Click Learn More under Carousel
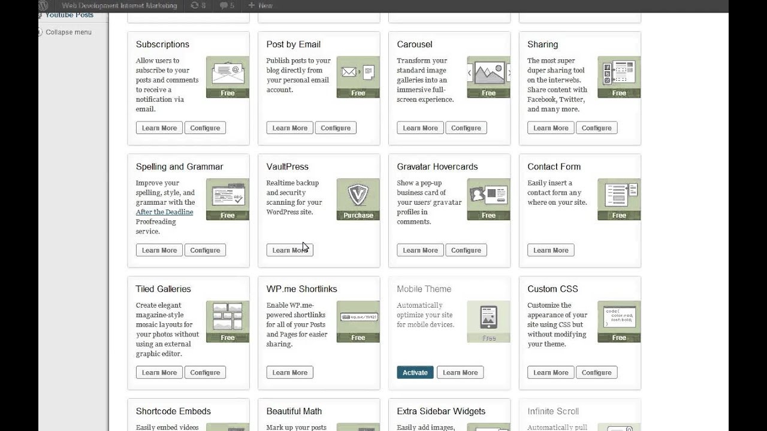 click(421, 128)
